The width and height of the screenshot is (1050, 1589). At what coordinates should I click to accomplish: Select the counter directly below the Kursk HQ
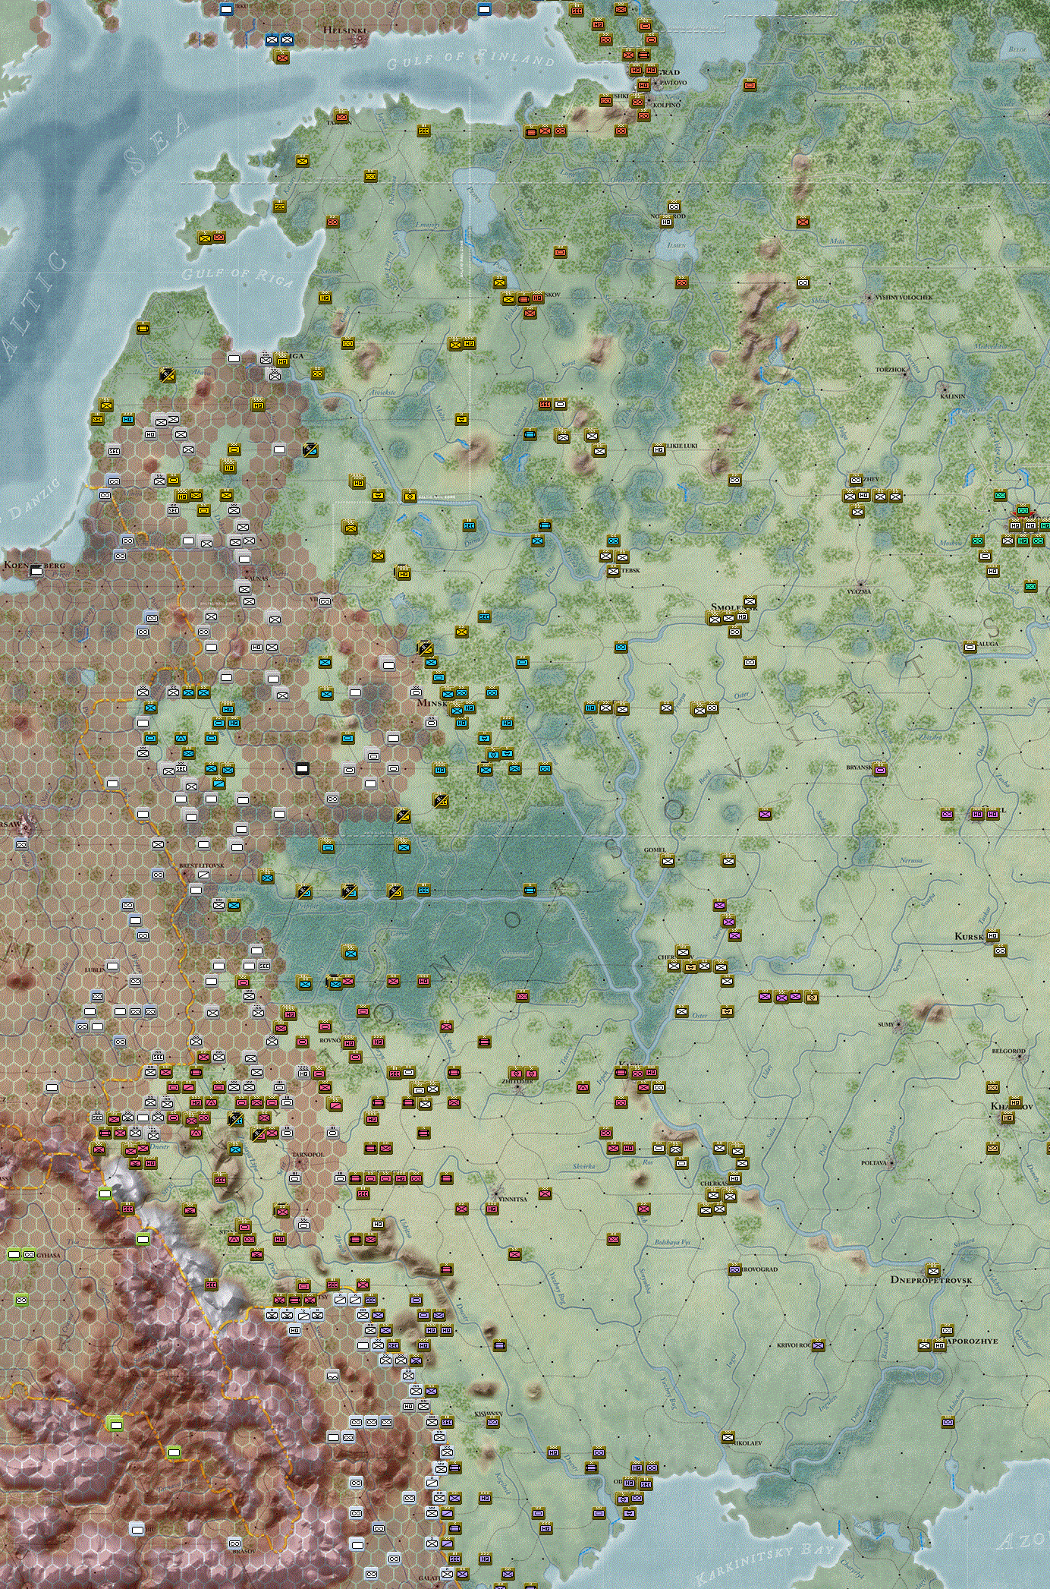click(1000, 951)
